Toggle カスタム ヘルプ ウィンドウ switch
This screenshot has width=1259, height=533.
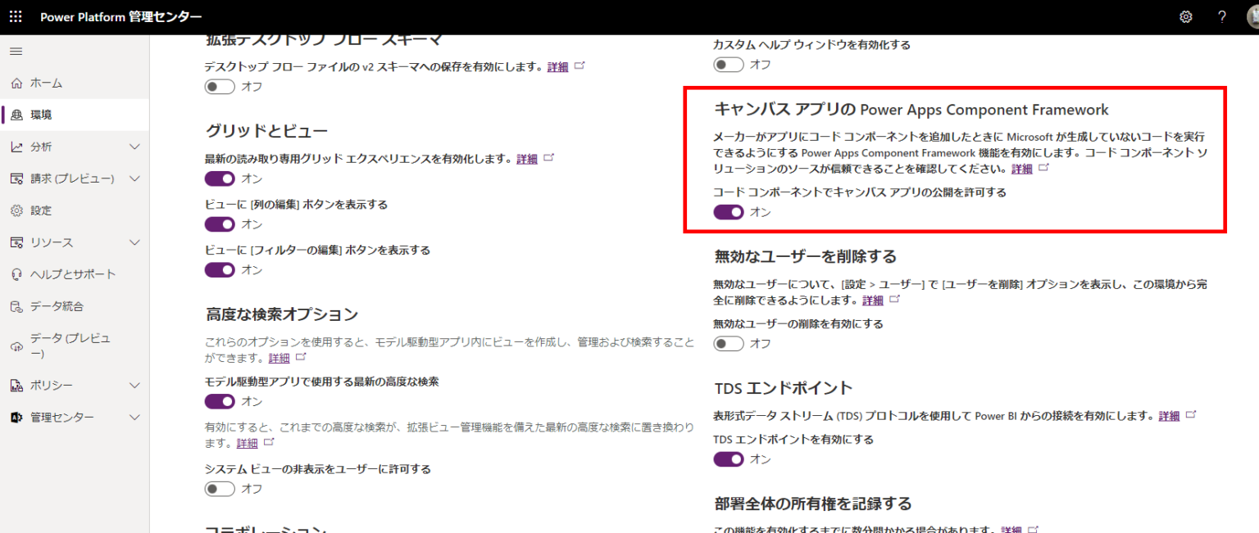729,65
